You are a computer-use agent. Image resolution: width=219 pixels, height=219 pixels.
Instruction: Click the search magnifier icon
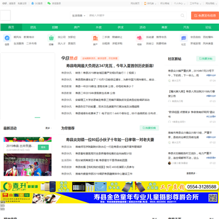(182, 15)
